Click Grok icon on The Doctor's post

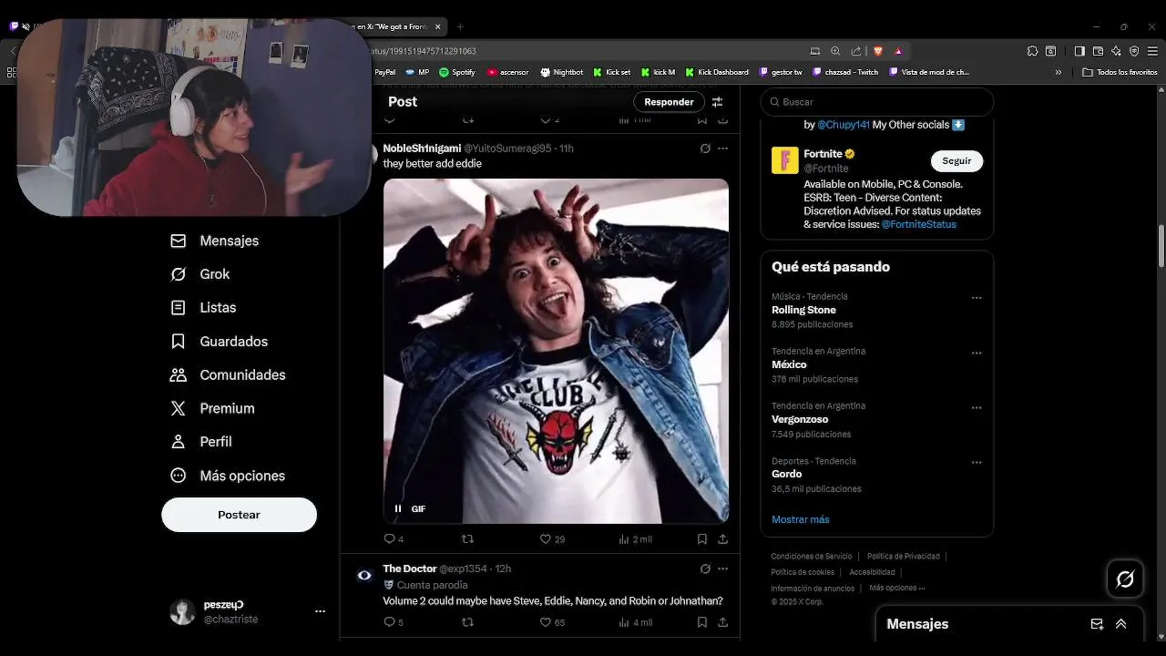pyautogui.click(x=705, y=569)
